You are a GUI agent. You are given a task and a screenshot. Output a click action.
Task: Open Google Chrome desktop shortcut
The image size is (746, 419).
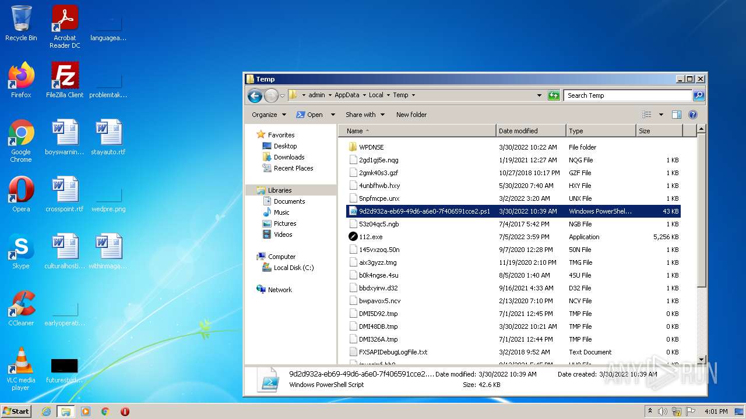(x=21, y=141)
